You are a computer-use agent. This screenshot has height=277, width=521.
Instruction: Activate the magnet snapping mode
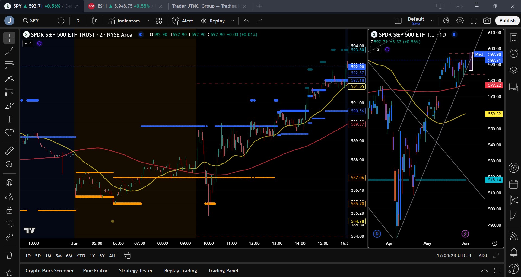(9, 183)
